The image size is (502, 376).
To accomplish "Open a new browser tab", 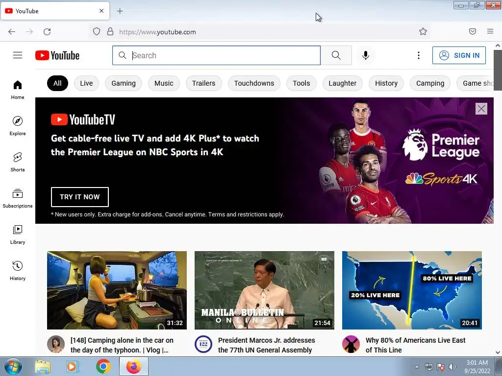I will (120, 11).
